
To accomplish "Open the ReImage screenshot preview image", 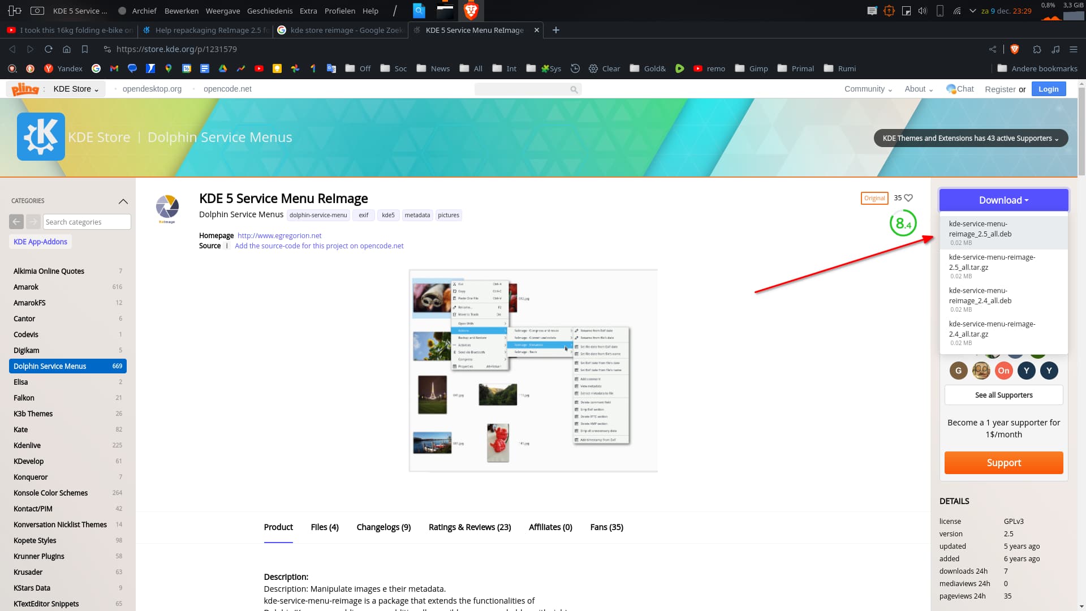I will (533, 371).
